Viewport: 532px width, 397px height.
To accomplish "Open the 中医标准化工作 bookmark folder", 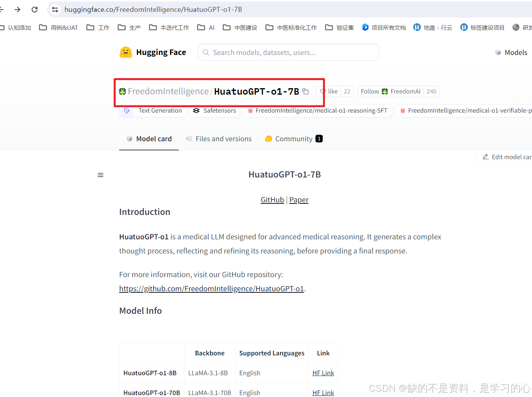I will (x=291, y=27).
